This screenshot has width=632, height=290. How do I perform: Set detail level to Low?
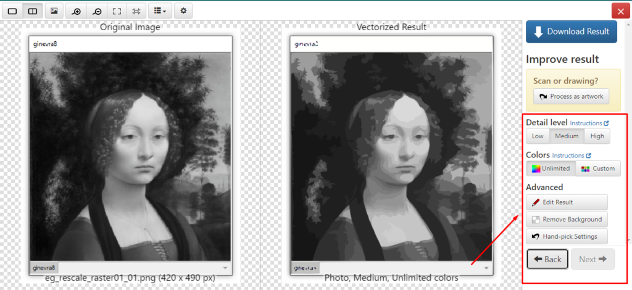click(538, 136)
